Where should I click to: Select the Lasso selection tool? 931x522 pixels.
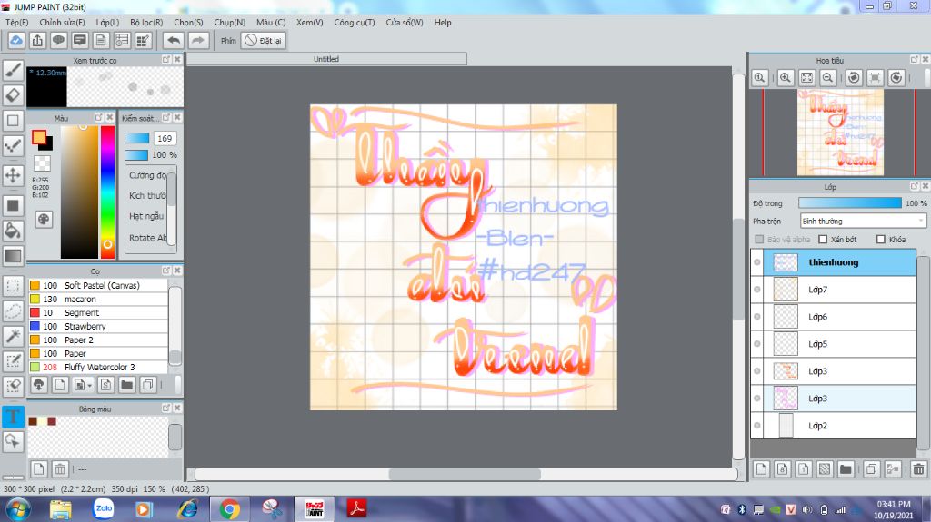13,310
